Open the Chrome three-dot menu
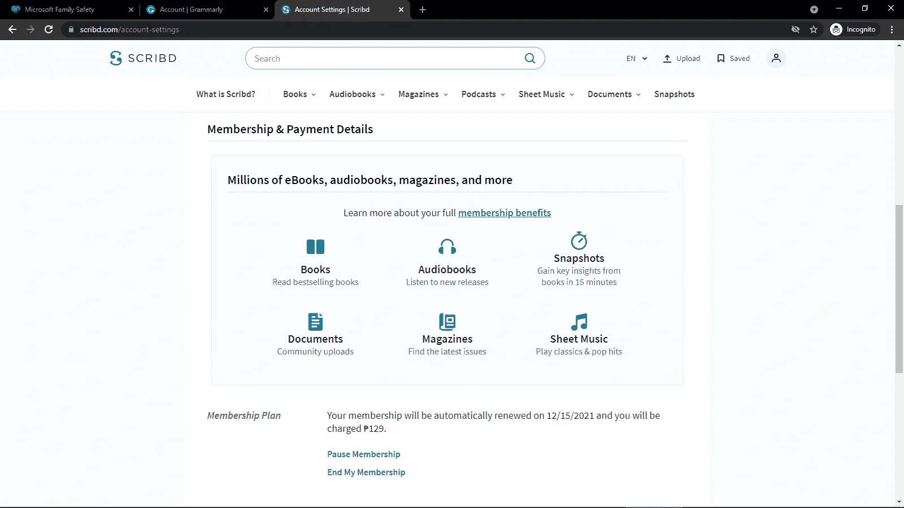The width and height of the screenshot is (904, 508). 892,29
